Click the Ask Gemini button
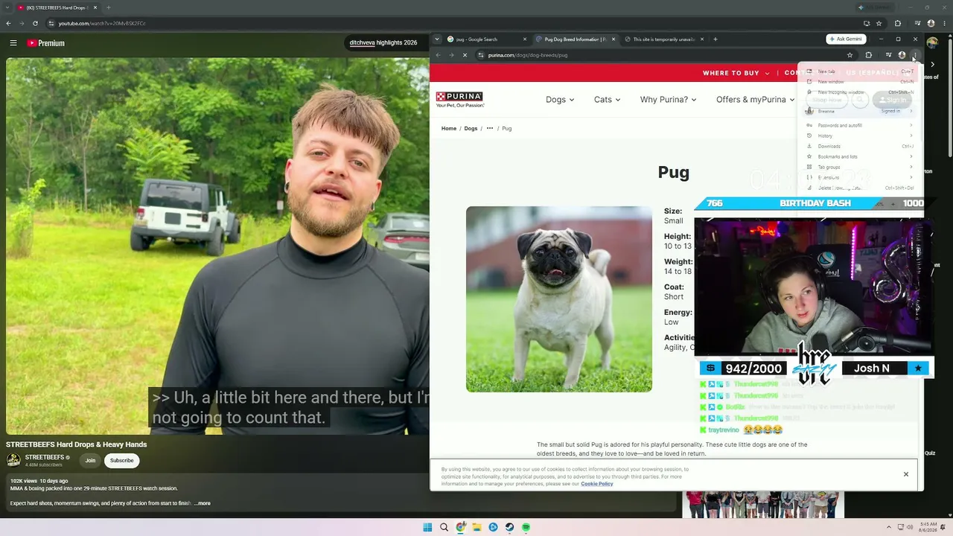953x536 pixels. coord(847,39)
